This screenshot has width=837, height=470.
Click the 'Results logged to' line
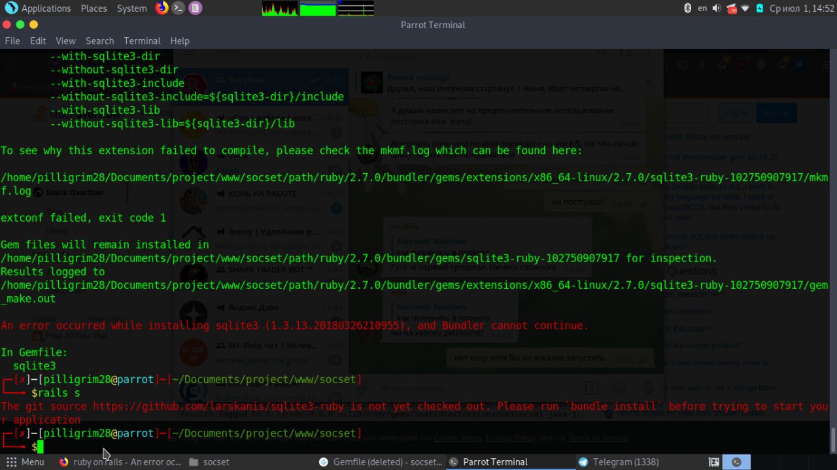[52, 272]
